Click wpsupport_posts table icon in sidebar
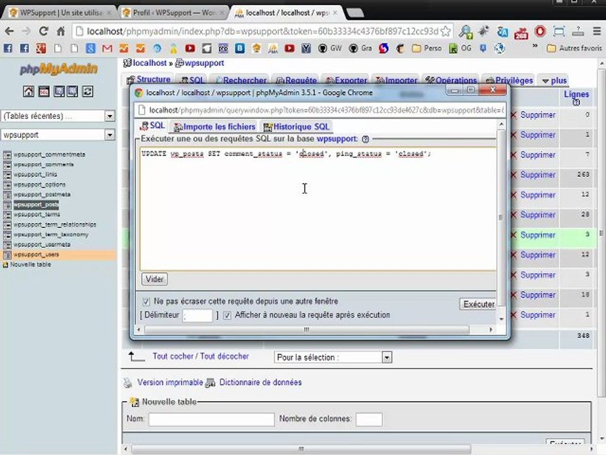The image size is (606, 455). 7,205
